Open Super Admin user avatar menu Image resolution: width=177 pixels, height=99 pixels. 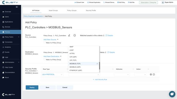pos(163,2)
